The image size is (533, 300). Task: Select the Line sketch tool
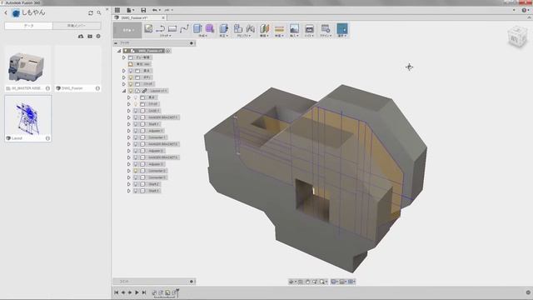click(161, 28)
